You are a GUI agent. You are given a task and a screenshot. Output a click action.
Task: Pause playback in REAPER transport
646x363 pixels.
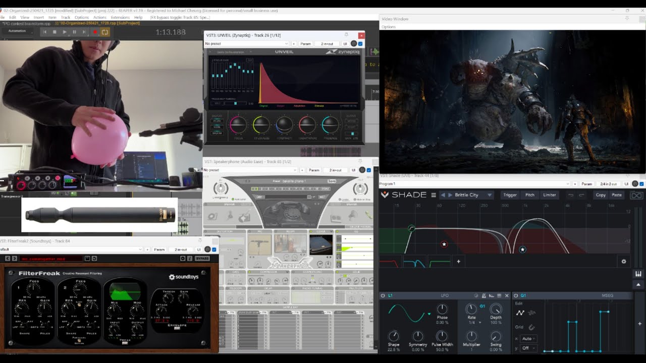point(75,32)
